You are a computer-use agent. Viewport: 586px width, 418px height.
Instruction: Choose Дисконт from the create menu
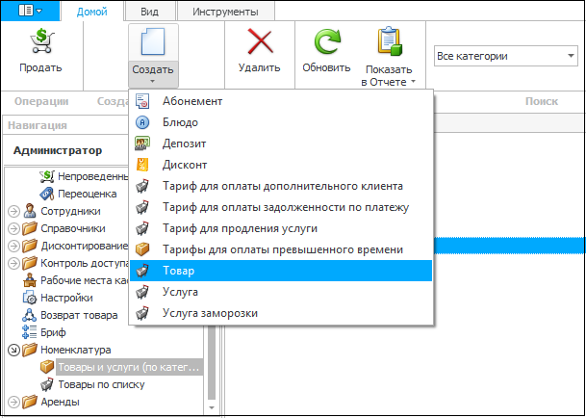(x=281, y=165)
